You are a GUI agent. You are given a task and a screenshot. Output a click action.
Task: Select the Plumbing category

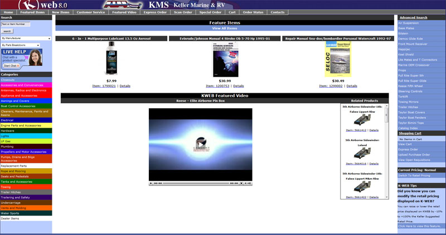coord(26,147)
